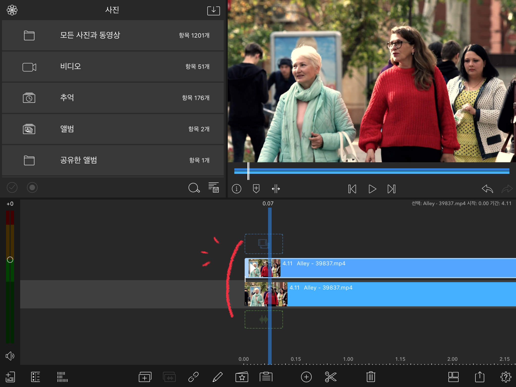Toggle the checkmark select button
The height and width of the screenshot is (387, 516).
(x=12, y=187)
